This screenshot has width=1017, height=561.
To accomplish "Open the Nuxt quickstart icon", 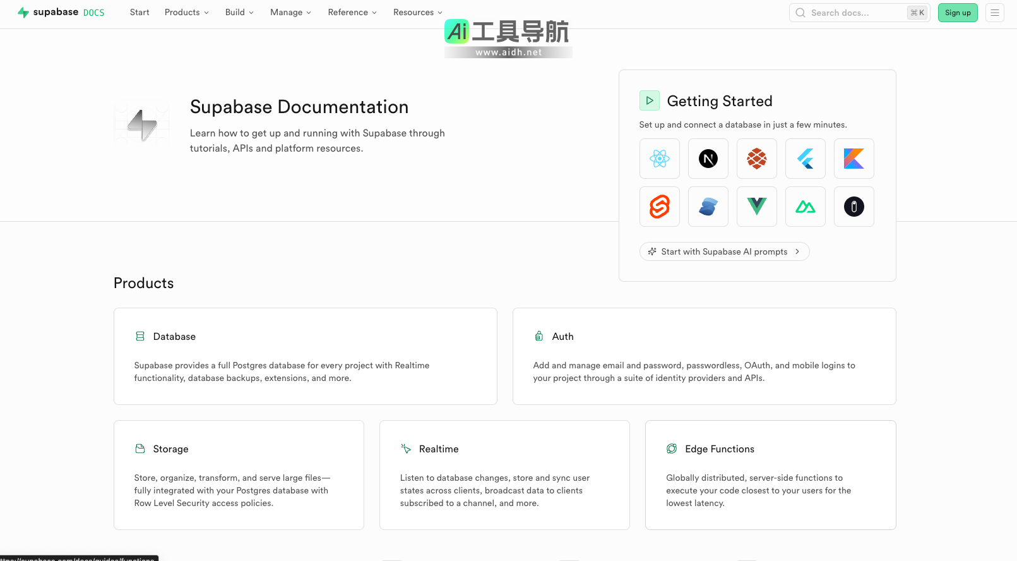I will coord(805,207).
